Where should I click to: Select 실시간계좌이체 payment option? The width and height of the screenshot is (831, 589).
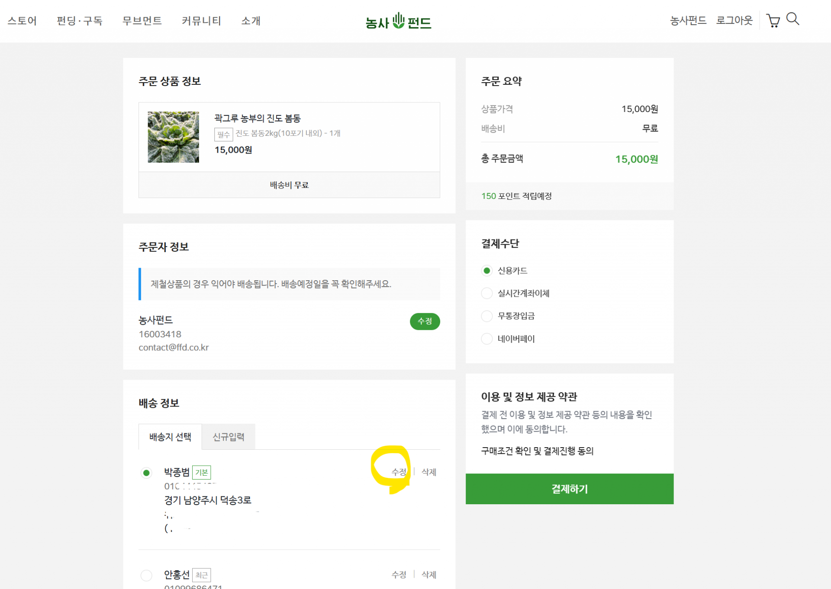pos(487,293)
